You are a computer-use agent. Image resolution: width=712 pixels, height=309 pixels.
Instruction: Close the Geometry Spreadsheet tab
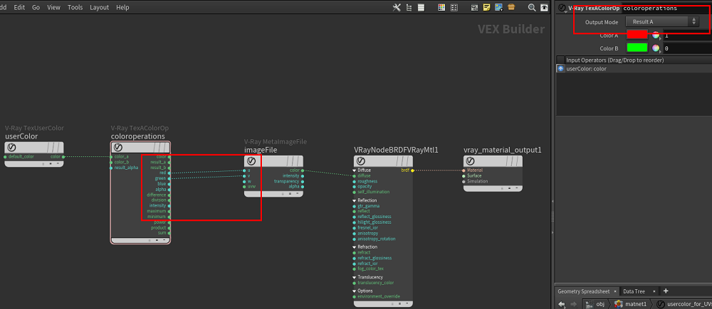pos(615,291)
